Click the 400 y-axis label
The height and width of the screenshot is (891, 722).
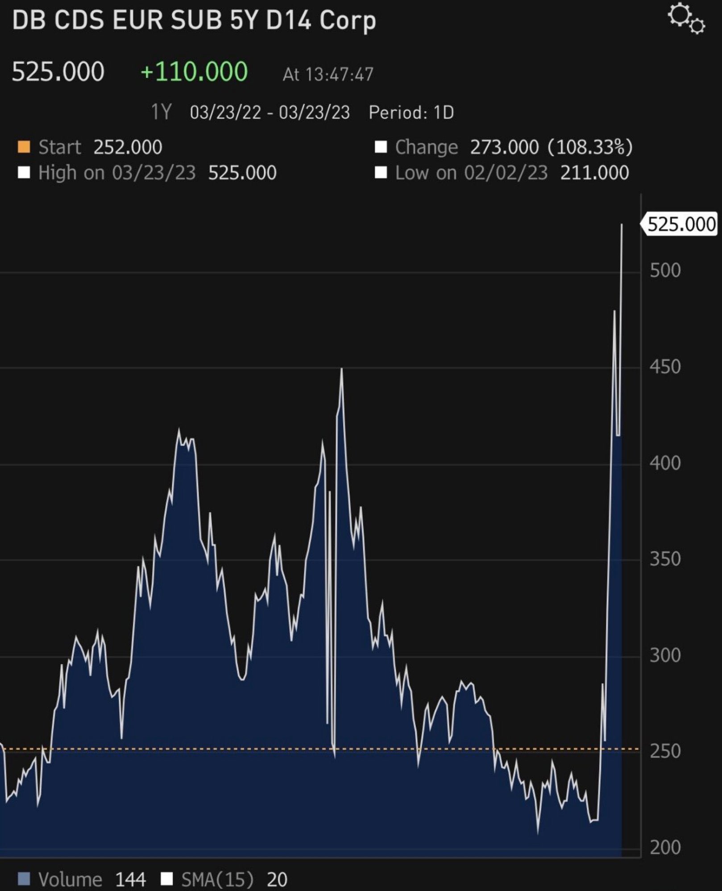tap(665, 463)
